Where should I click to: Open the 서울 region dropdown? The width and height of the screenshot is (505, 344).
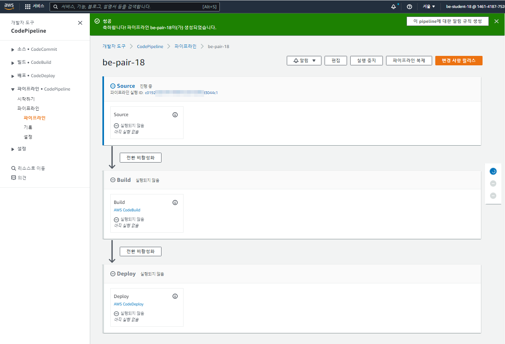[429, 7]
